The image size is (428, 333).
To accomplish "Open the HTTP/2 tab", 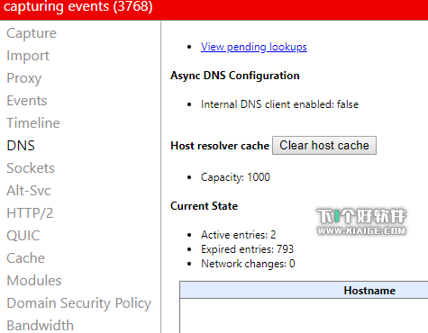I will click(x=30, y=213).
